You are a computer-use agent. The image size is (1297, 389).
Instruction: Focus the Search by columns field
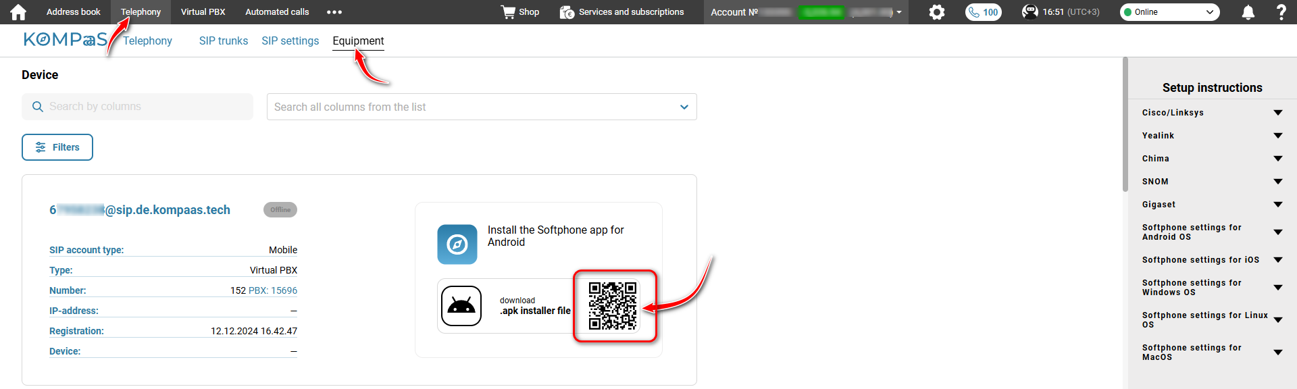click(137, 107)
